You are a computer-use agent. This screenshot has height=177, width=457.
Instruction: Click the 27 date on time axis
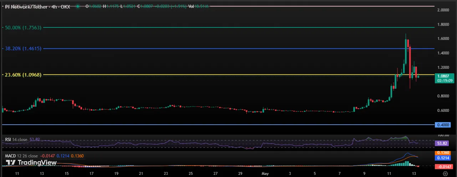click(215, 173)
